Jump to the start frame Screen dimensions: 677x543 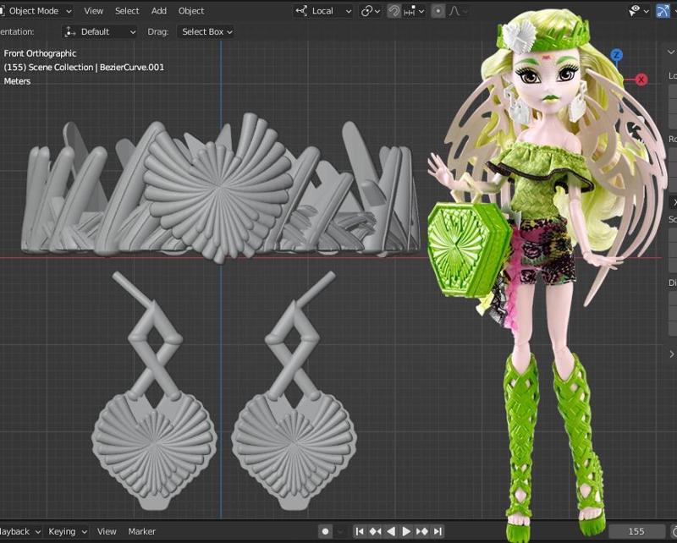pos(359,531)
